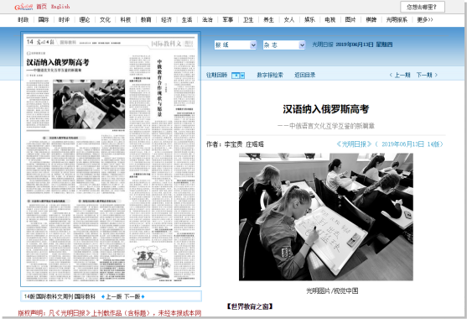Click the 中俄教育合作现状与愿景 vertical headline in page preview
Viewport: 467px width, 319px height.
(x=159, y=88)
